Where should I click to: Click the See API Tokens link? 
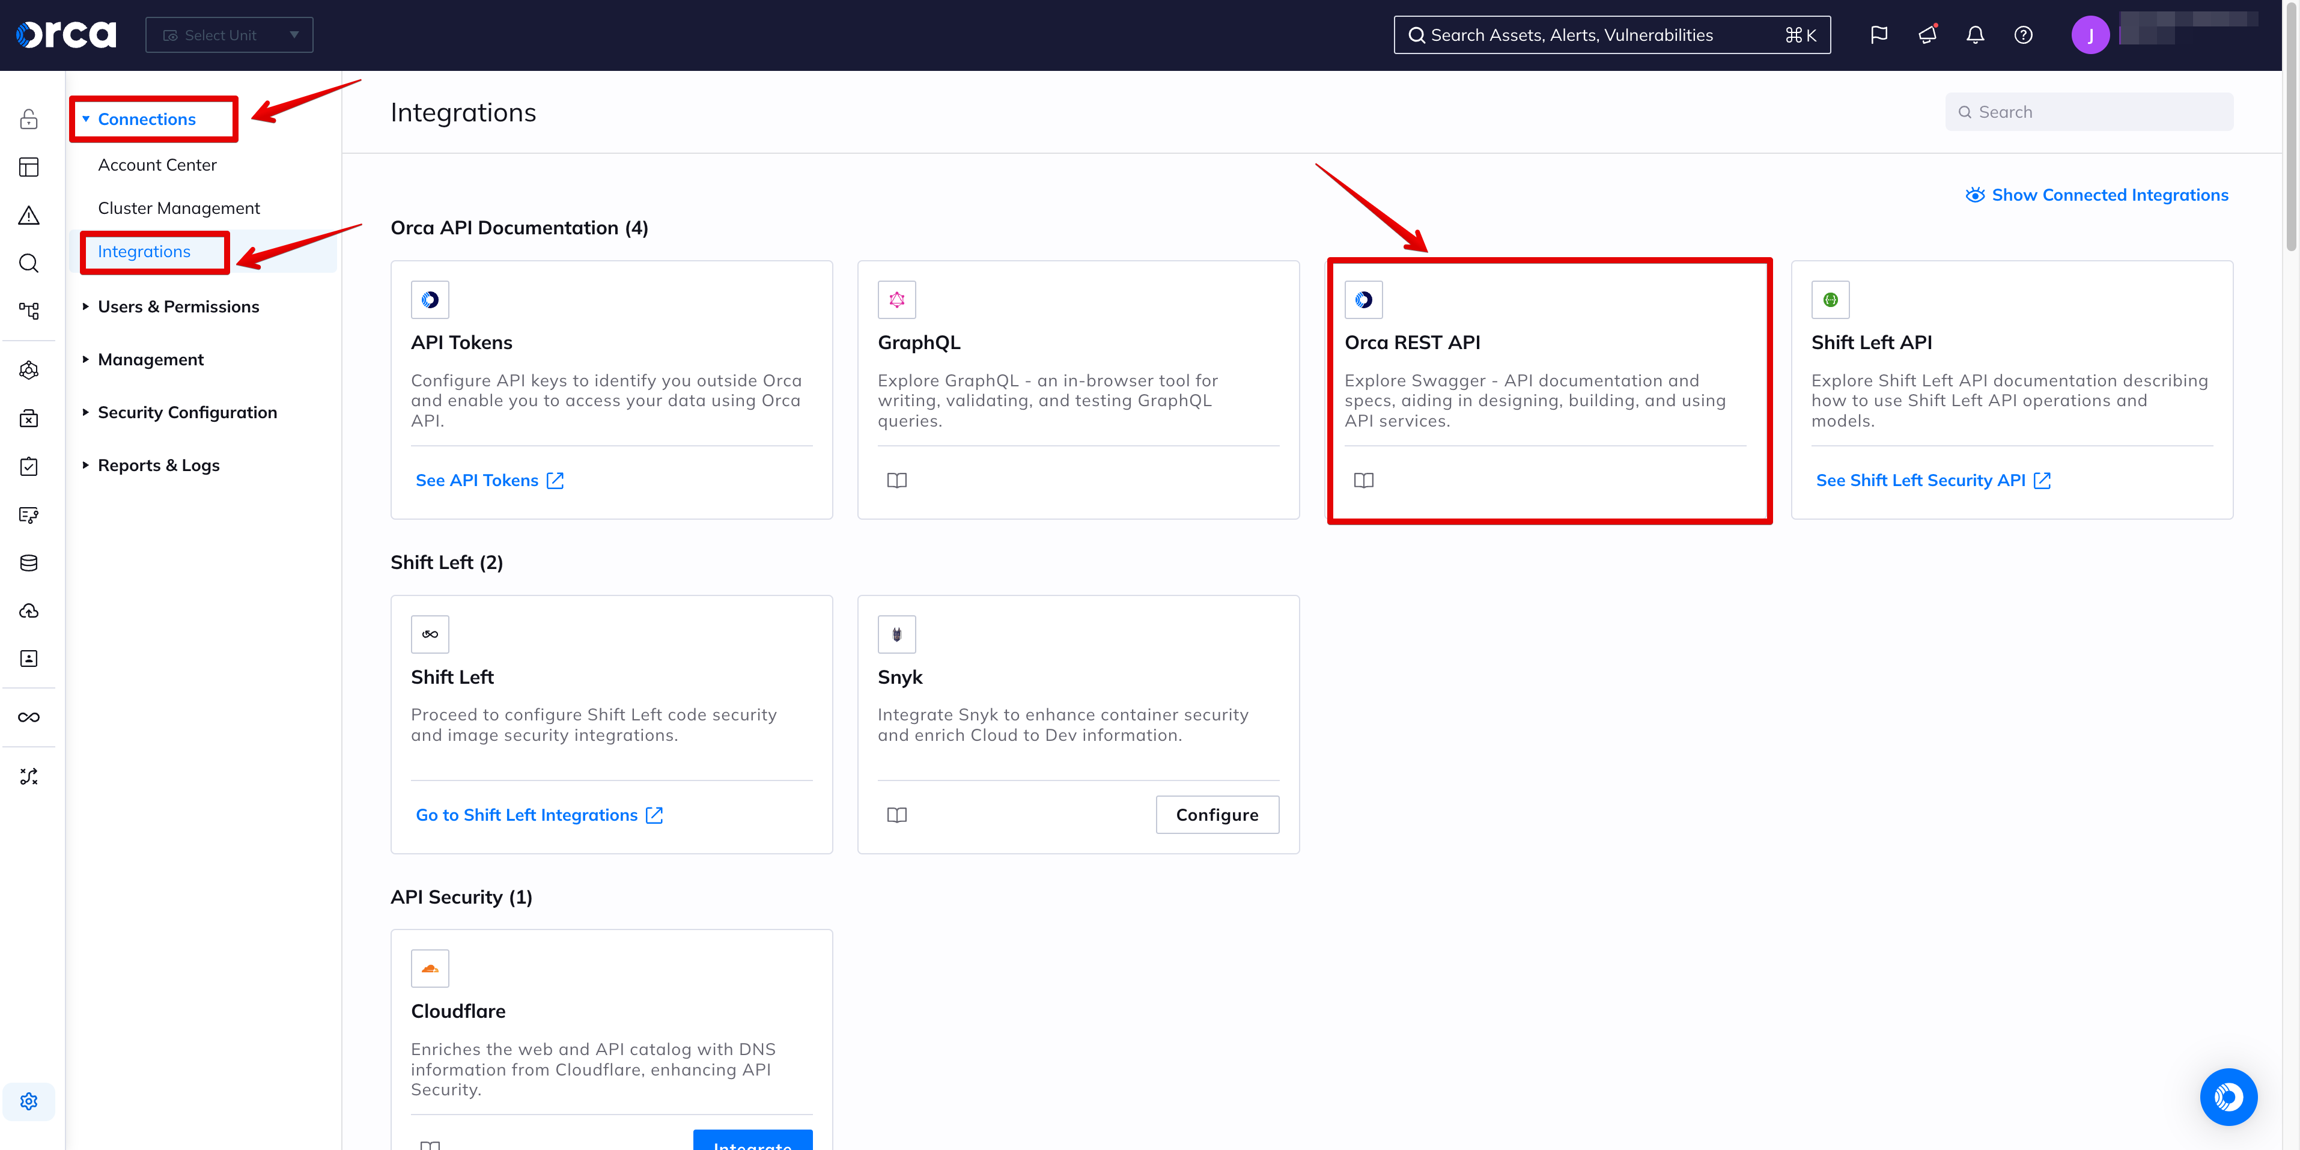tap(477, 479)
